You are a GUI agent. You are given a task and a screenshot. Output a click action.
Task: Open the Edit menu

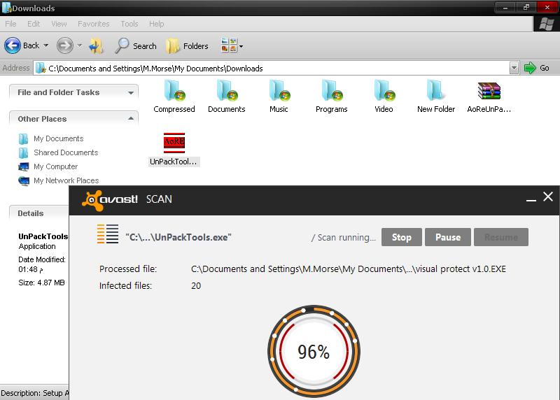click(x=34, y=24)
